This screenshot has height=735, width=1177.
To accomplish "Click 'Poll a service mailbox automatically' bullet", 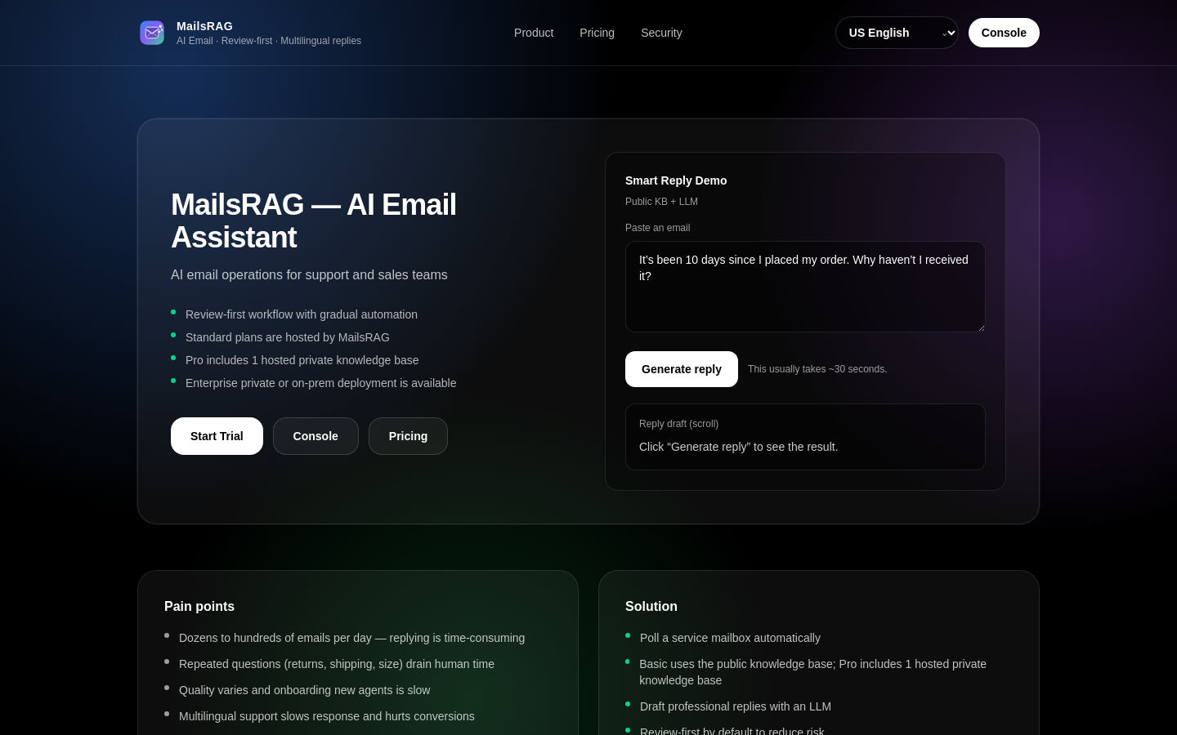I will tap(730, 638).
